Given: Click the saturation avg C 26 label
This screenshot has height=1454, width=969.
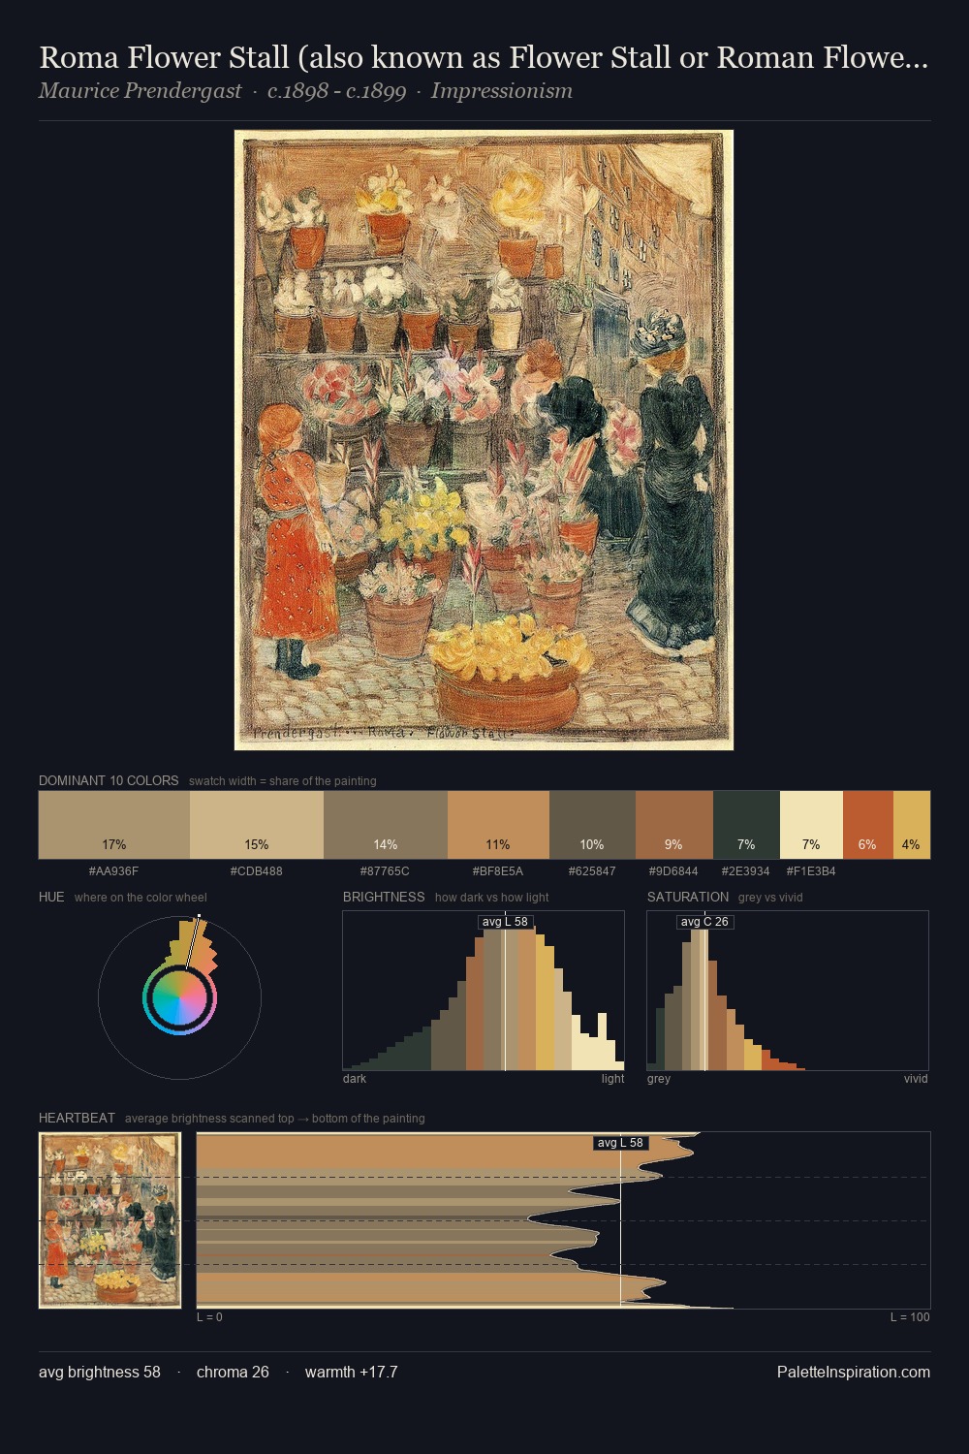Looking at the screenshot, I should (x=704, y=922).
